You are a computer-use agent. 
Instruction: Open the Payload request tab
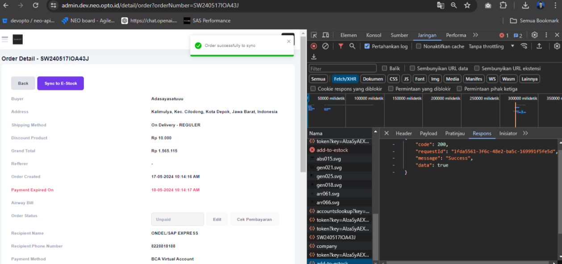[x=429, y=133]
